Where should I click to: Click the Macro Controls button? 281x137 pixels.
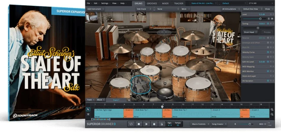pos(200,124)
